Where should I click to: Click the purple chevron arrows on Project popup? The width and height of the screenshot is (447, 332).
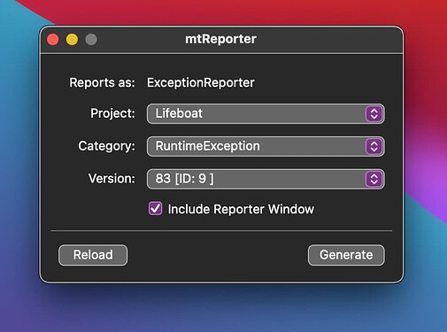(374, 114)
